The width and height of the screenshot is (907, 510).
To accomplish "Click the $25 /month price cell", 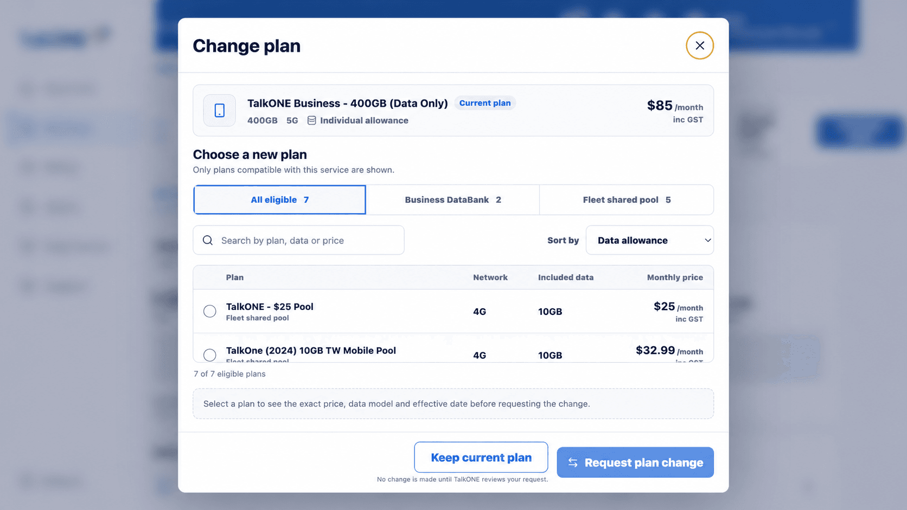I will (x=678, y=312).
